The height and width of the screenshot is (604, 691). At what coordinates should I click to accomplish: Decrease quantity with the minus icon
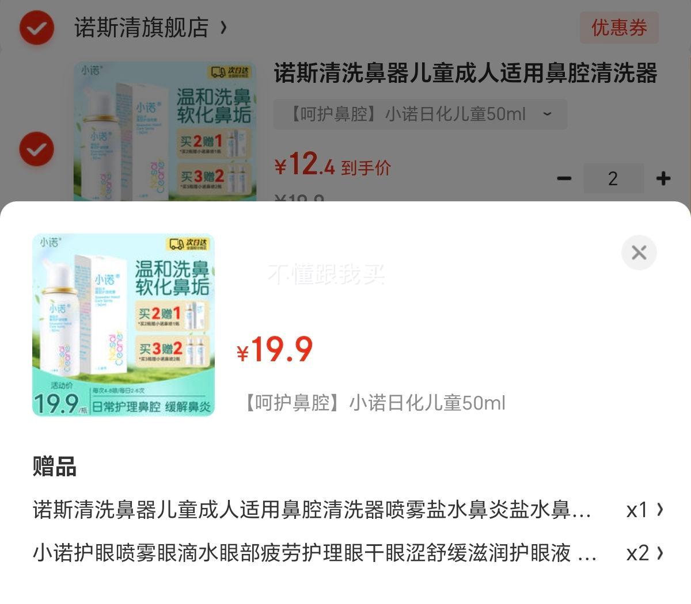tap(564, 178)
